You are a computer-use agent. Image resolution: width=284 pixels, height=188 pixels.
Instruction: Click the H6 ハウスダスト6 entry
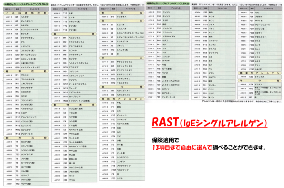(122, 95)
